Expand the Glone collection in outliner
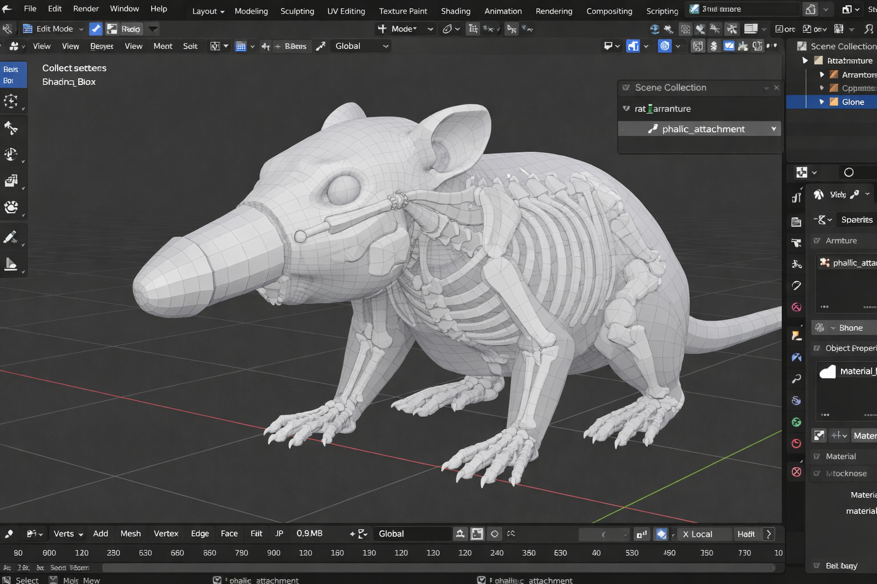Screen dimensions: 877x584 822,102
